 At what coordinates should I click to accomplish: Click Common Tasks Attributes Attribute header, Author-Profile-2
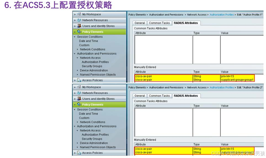[x=163, y=106]
